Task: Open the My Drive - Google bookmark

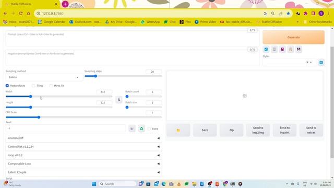Action: 121,22
